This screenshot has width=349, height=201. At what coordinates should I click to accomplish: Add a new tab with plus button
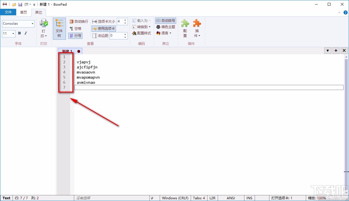[x=336, y=51]
